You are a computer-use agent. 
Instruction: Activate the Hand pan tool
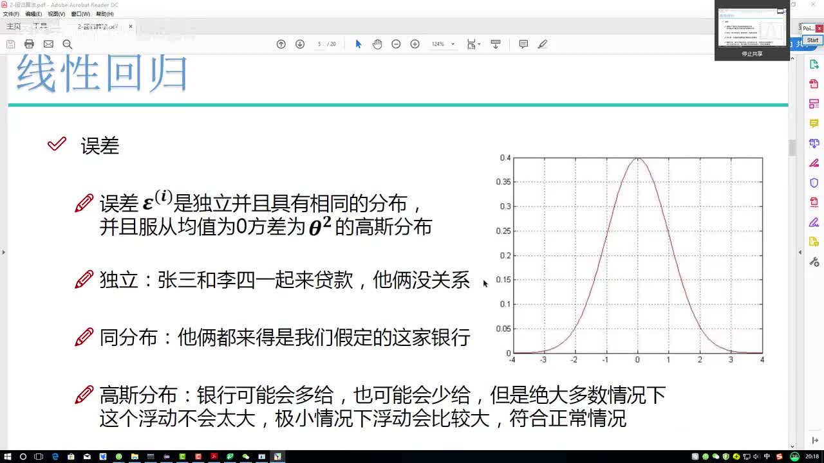coord(377,44)
